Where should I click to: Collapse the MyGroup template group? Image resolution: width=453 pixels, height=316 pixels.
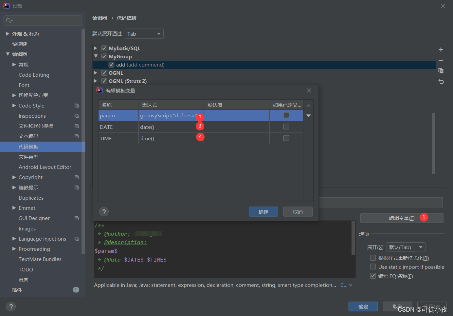96,56
